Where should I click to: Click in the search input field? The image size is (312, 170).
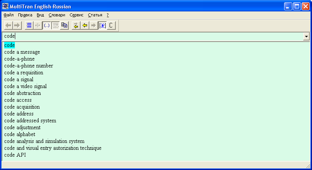[153, 36]
